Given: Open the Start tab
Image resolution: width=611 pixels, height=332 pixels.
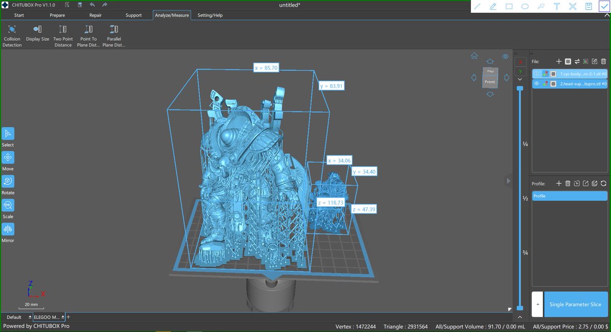Looking at the screenshot, I should coord(19,15).
